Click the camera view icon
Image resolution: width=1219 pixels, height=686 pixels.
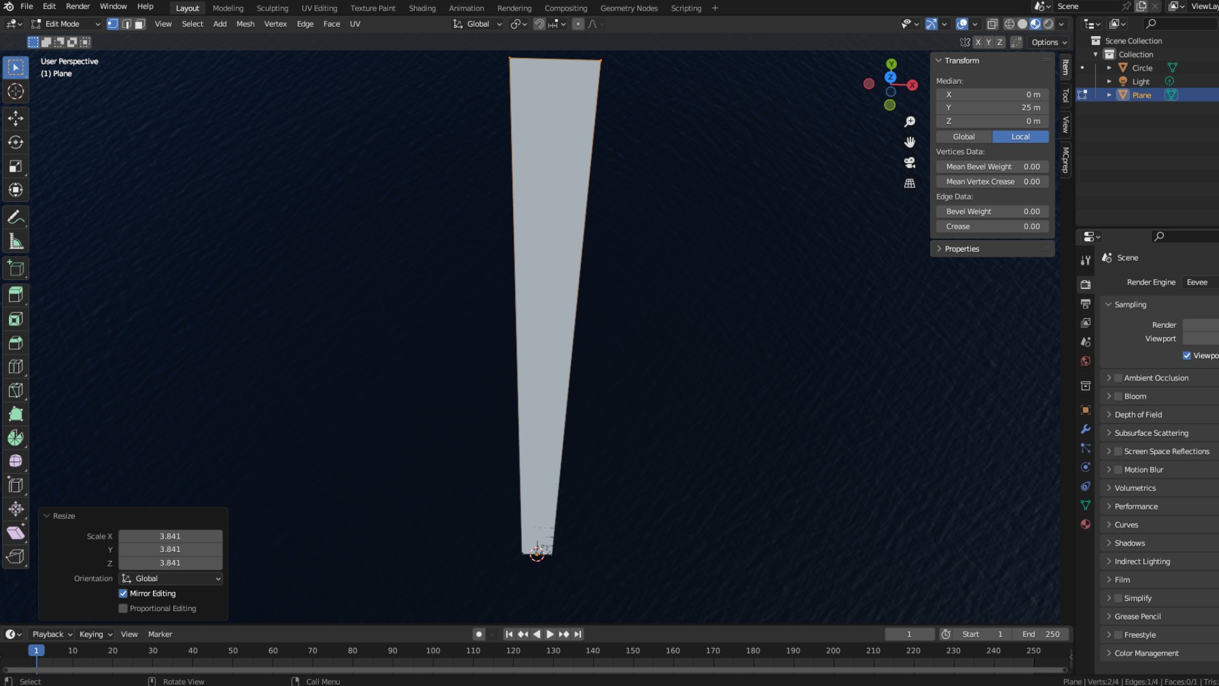click(x=910, y=163)
